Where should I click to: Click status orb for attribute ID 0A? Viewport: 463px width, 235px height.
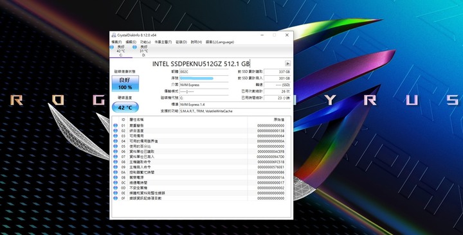(x=116, y=172)
